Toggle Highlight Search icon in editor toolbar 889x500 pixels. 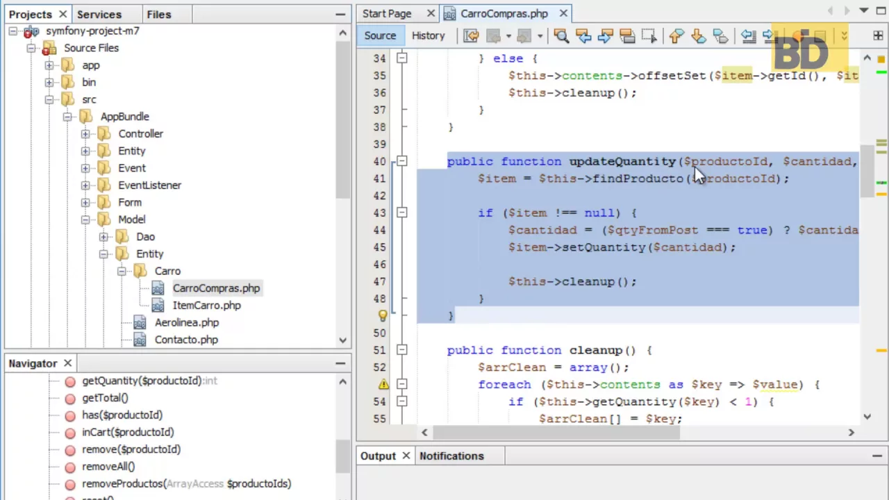[627, 36]
